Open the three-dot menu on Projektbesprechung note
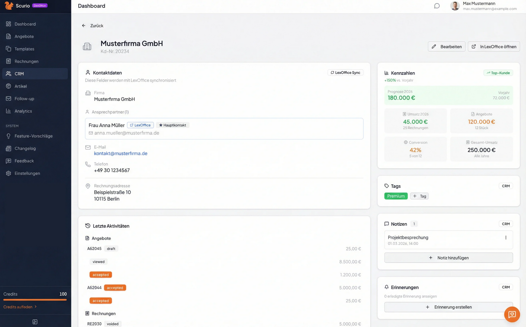Screen dimensions: 526x327 [x=506, y=238]
